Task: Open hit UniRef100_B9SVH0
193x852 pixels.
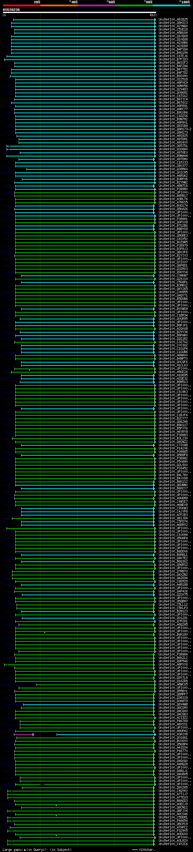Action: click(173, 76)
